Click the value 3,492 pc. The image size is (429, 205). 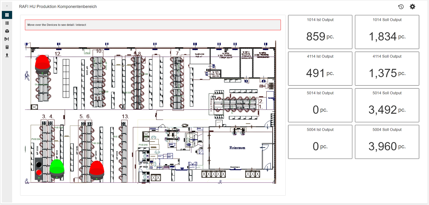(387, 110)
